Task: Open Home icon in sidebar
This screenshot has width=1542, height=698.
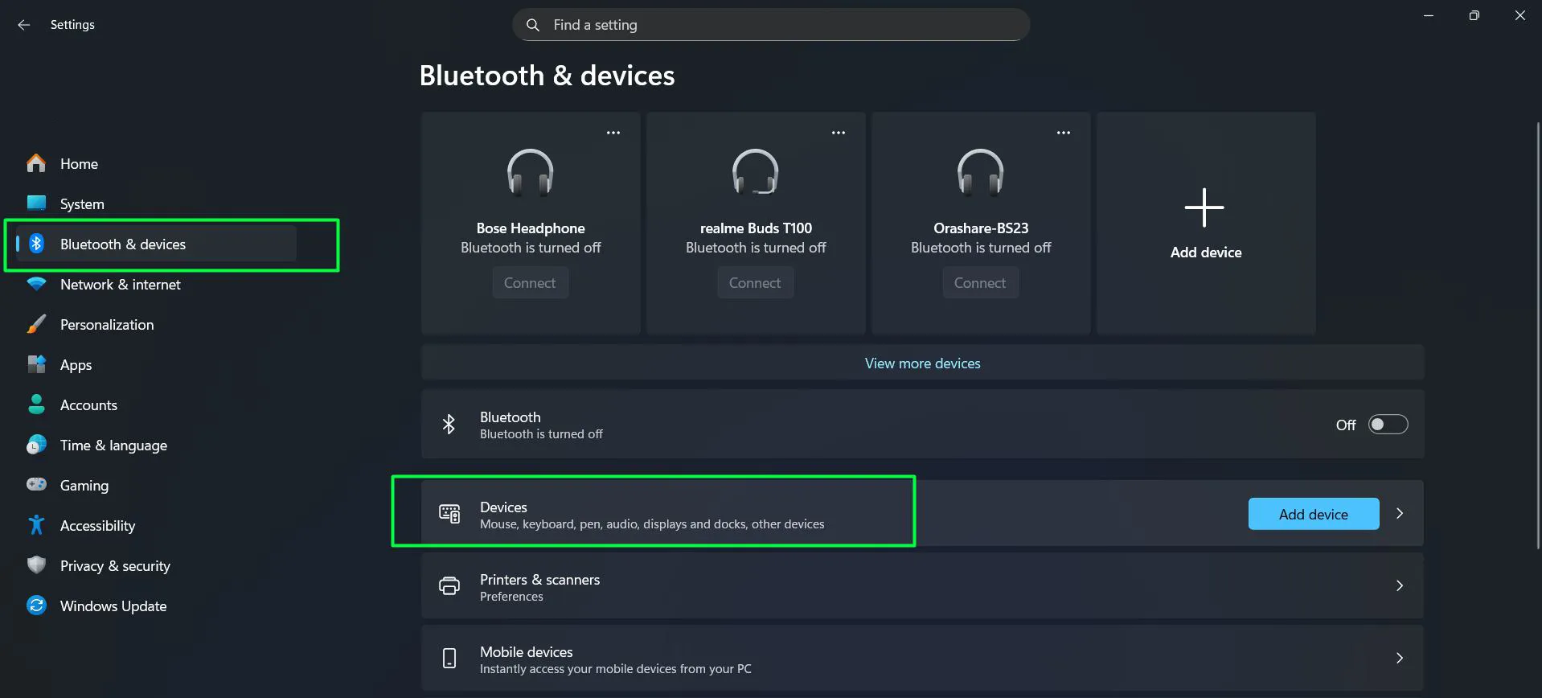Action: pos(36,163)
